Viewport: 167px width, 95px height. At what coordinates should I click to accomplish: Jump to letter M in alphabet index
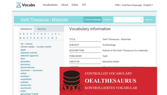point(20,38)
